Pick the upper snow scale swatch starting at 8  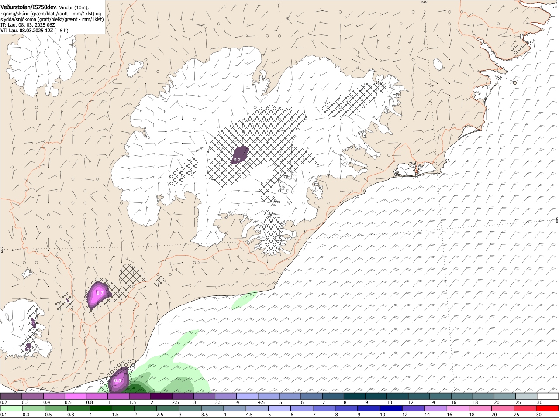355,396
